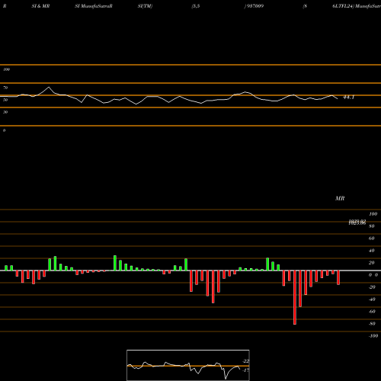
Task: Click the SI & MR header text
Action: (x=40, y=6)
